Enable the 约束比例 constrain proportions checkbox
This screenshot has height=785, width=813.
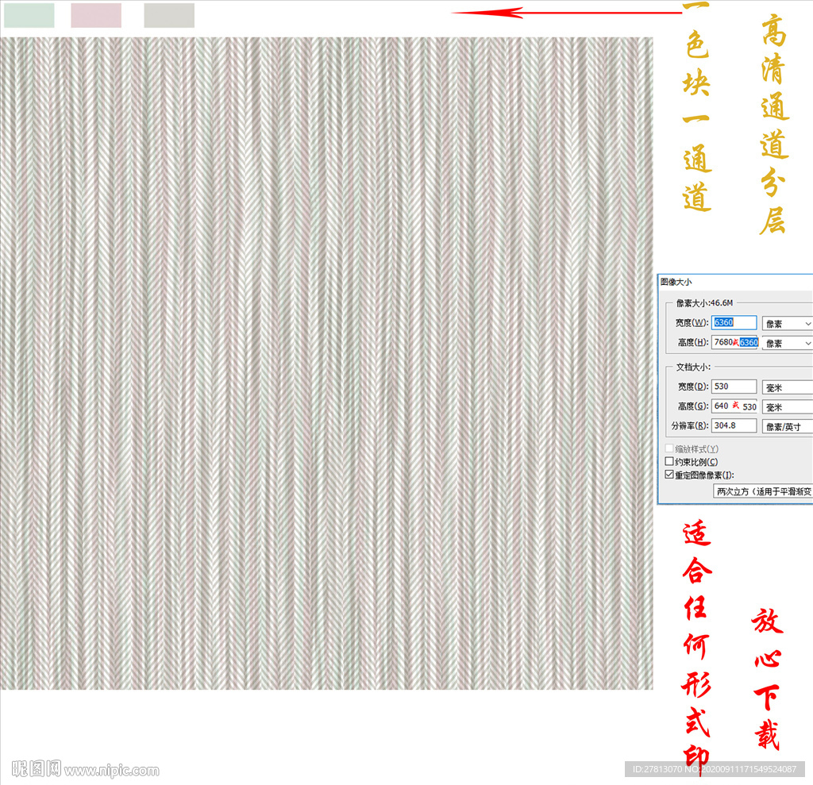click(669, 461)
